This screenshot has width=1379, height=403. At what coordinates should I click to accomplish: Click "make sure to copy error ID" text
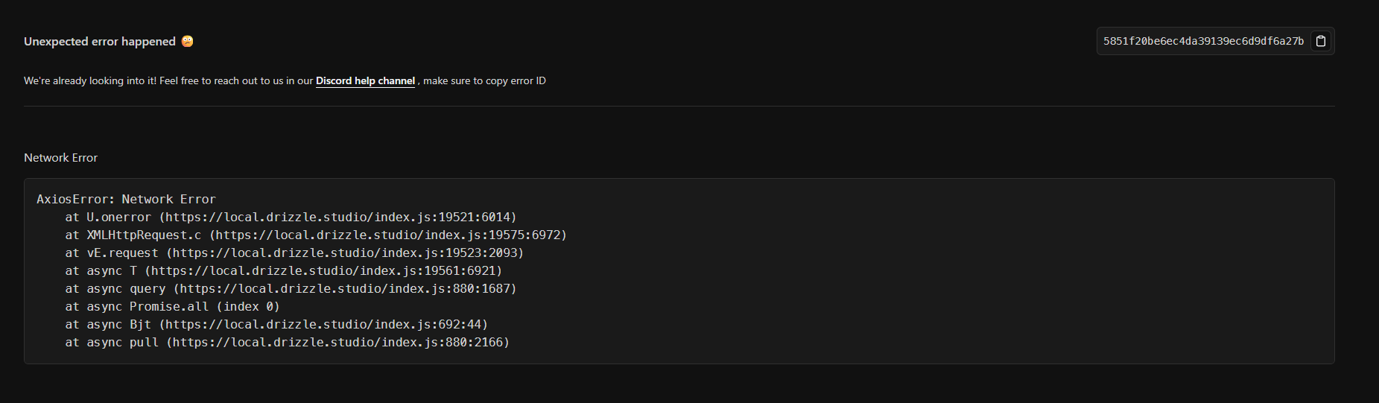tap(484, 80)
